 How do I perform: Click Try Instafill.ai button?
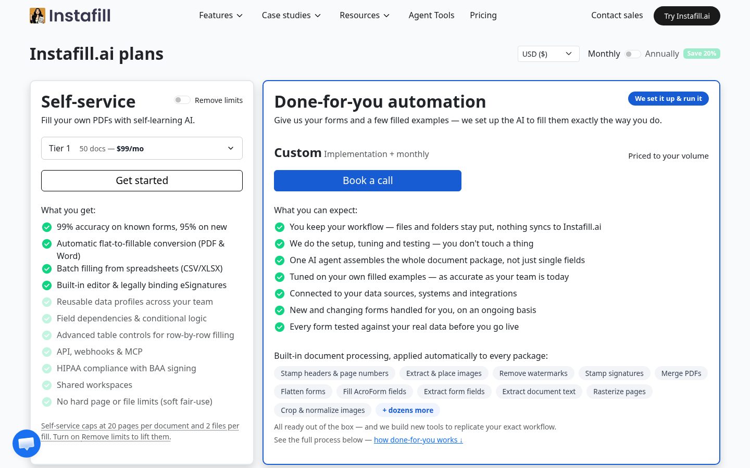point(686,16)
